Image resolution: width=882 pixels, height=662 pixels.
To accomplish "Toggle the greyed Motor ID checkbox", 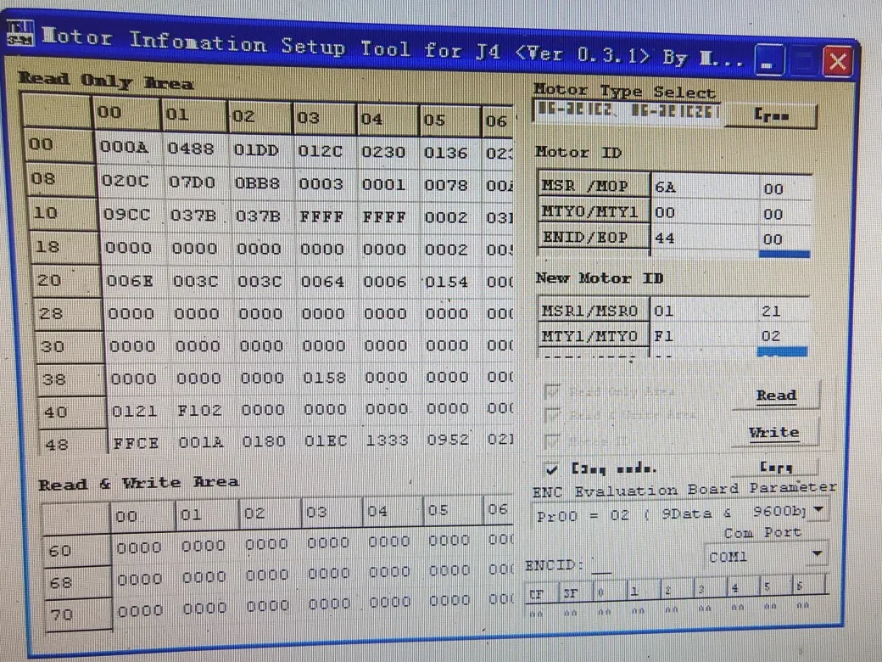I will click(x=552, y=440).
